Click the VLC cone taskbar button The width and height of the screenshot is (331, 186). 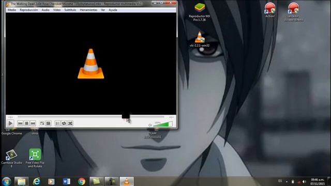point(127,181)
